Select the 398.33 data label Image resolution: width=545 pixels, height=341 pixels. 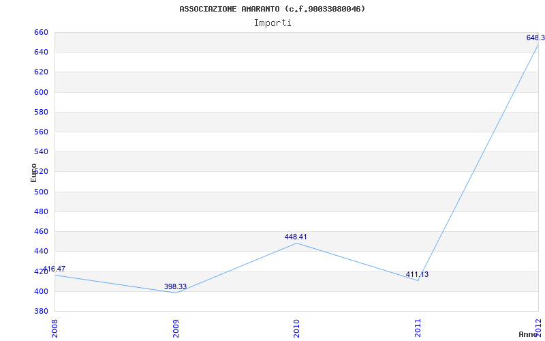click(175, 286)
